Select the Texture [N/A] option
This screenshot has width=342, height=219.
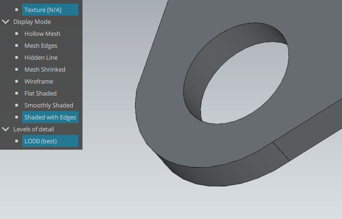coord(50,10)
